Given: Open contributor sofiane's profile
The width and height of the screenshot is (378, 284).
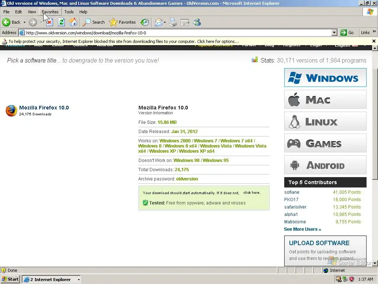Looking at the screenshot, I should pos(292,192).
